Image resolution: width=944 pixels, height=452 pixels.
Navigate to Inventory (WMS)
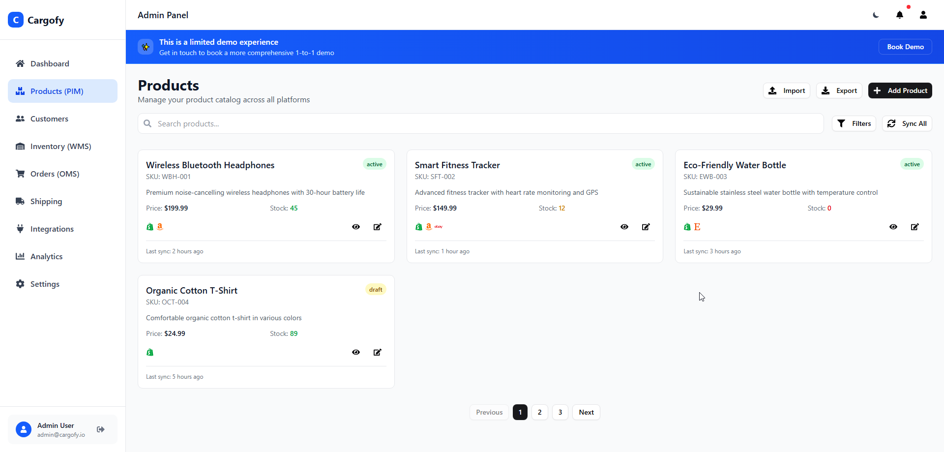coord(60,146)
